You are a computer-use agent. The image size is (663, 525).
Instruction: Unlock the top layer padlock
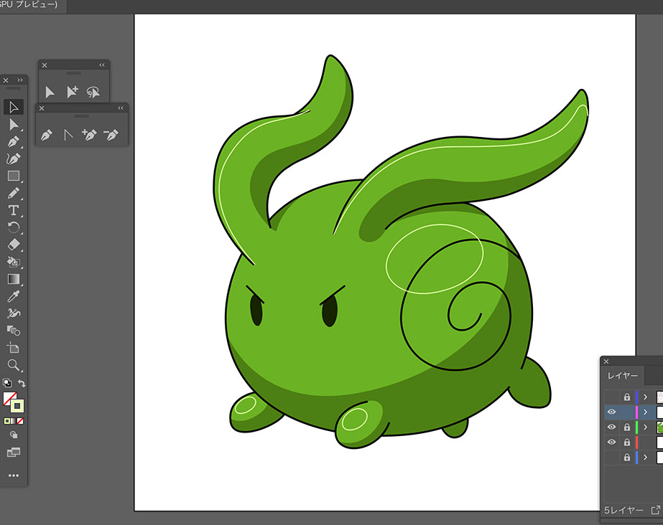coord(626,397)
